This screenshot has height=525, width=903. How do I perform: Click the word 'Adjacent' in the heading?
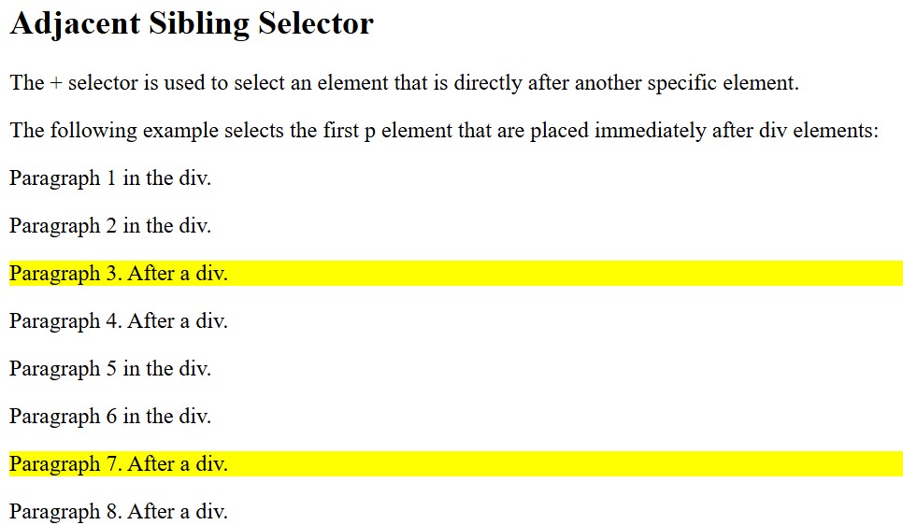(x=75, y=24)
